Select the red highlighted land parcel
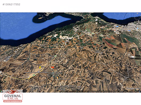 [53, 67]
